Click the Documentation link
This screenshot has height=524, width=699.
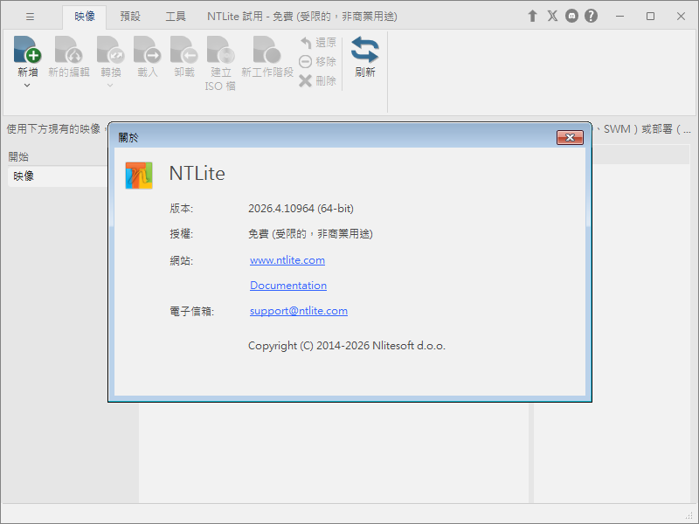click(288, 285)
